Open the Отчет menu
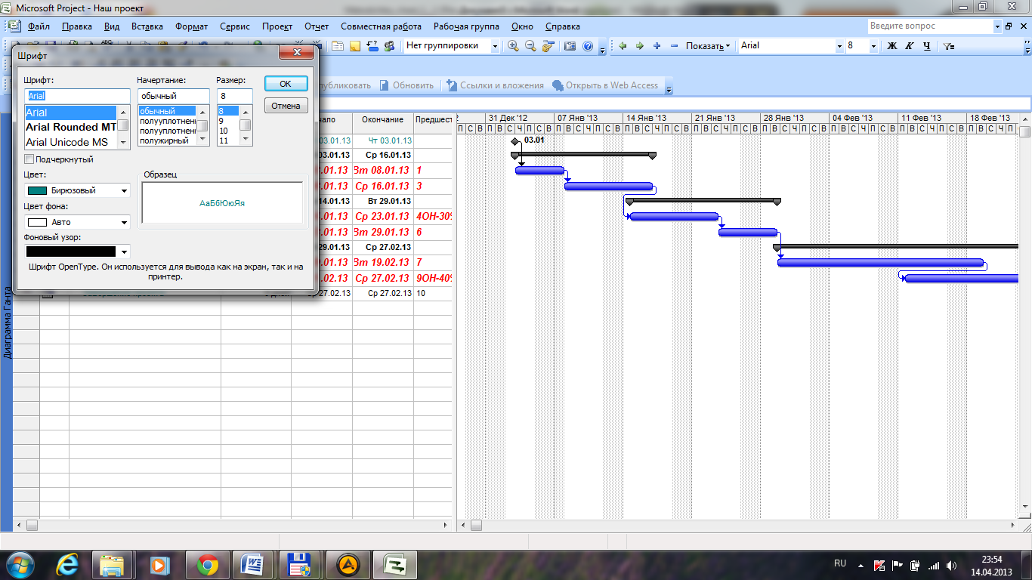Screen dimensions: 1032x580 coord(317,26)
